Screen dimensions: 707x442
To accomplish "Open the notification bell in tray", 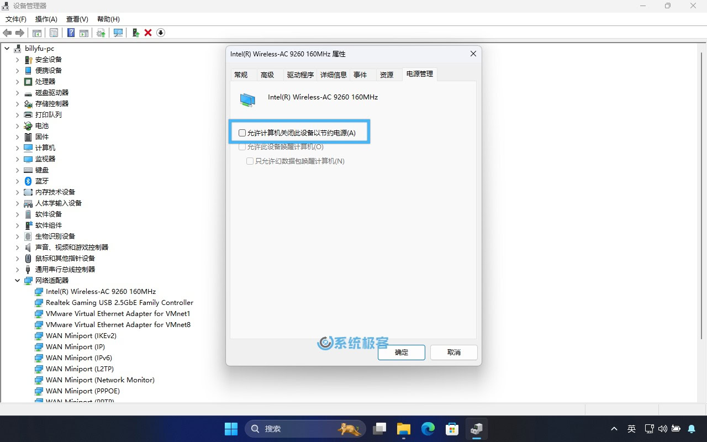I will [x=692, y=429].
